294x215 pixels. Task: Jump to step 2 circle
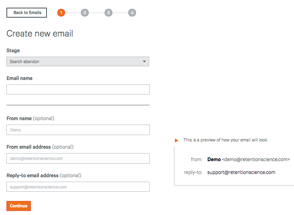pyautogui.click(x=85, y=12)
